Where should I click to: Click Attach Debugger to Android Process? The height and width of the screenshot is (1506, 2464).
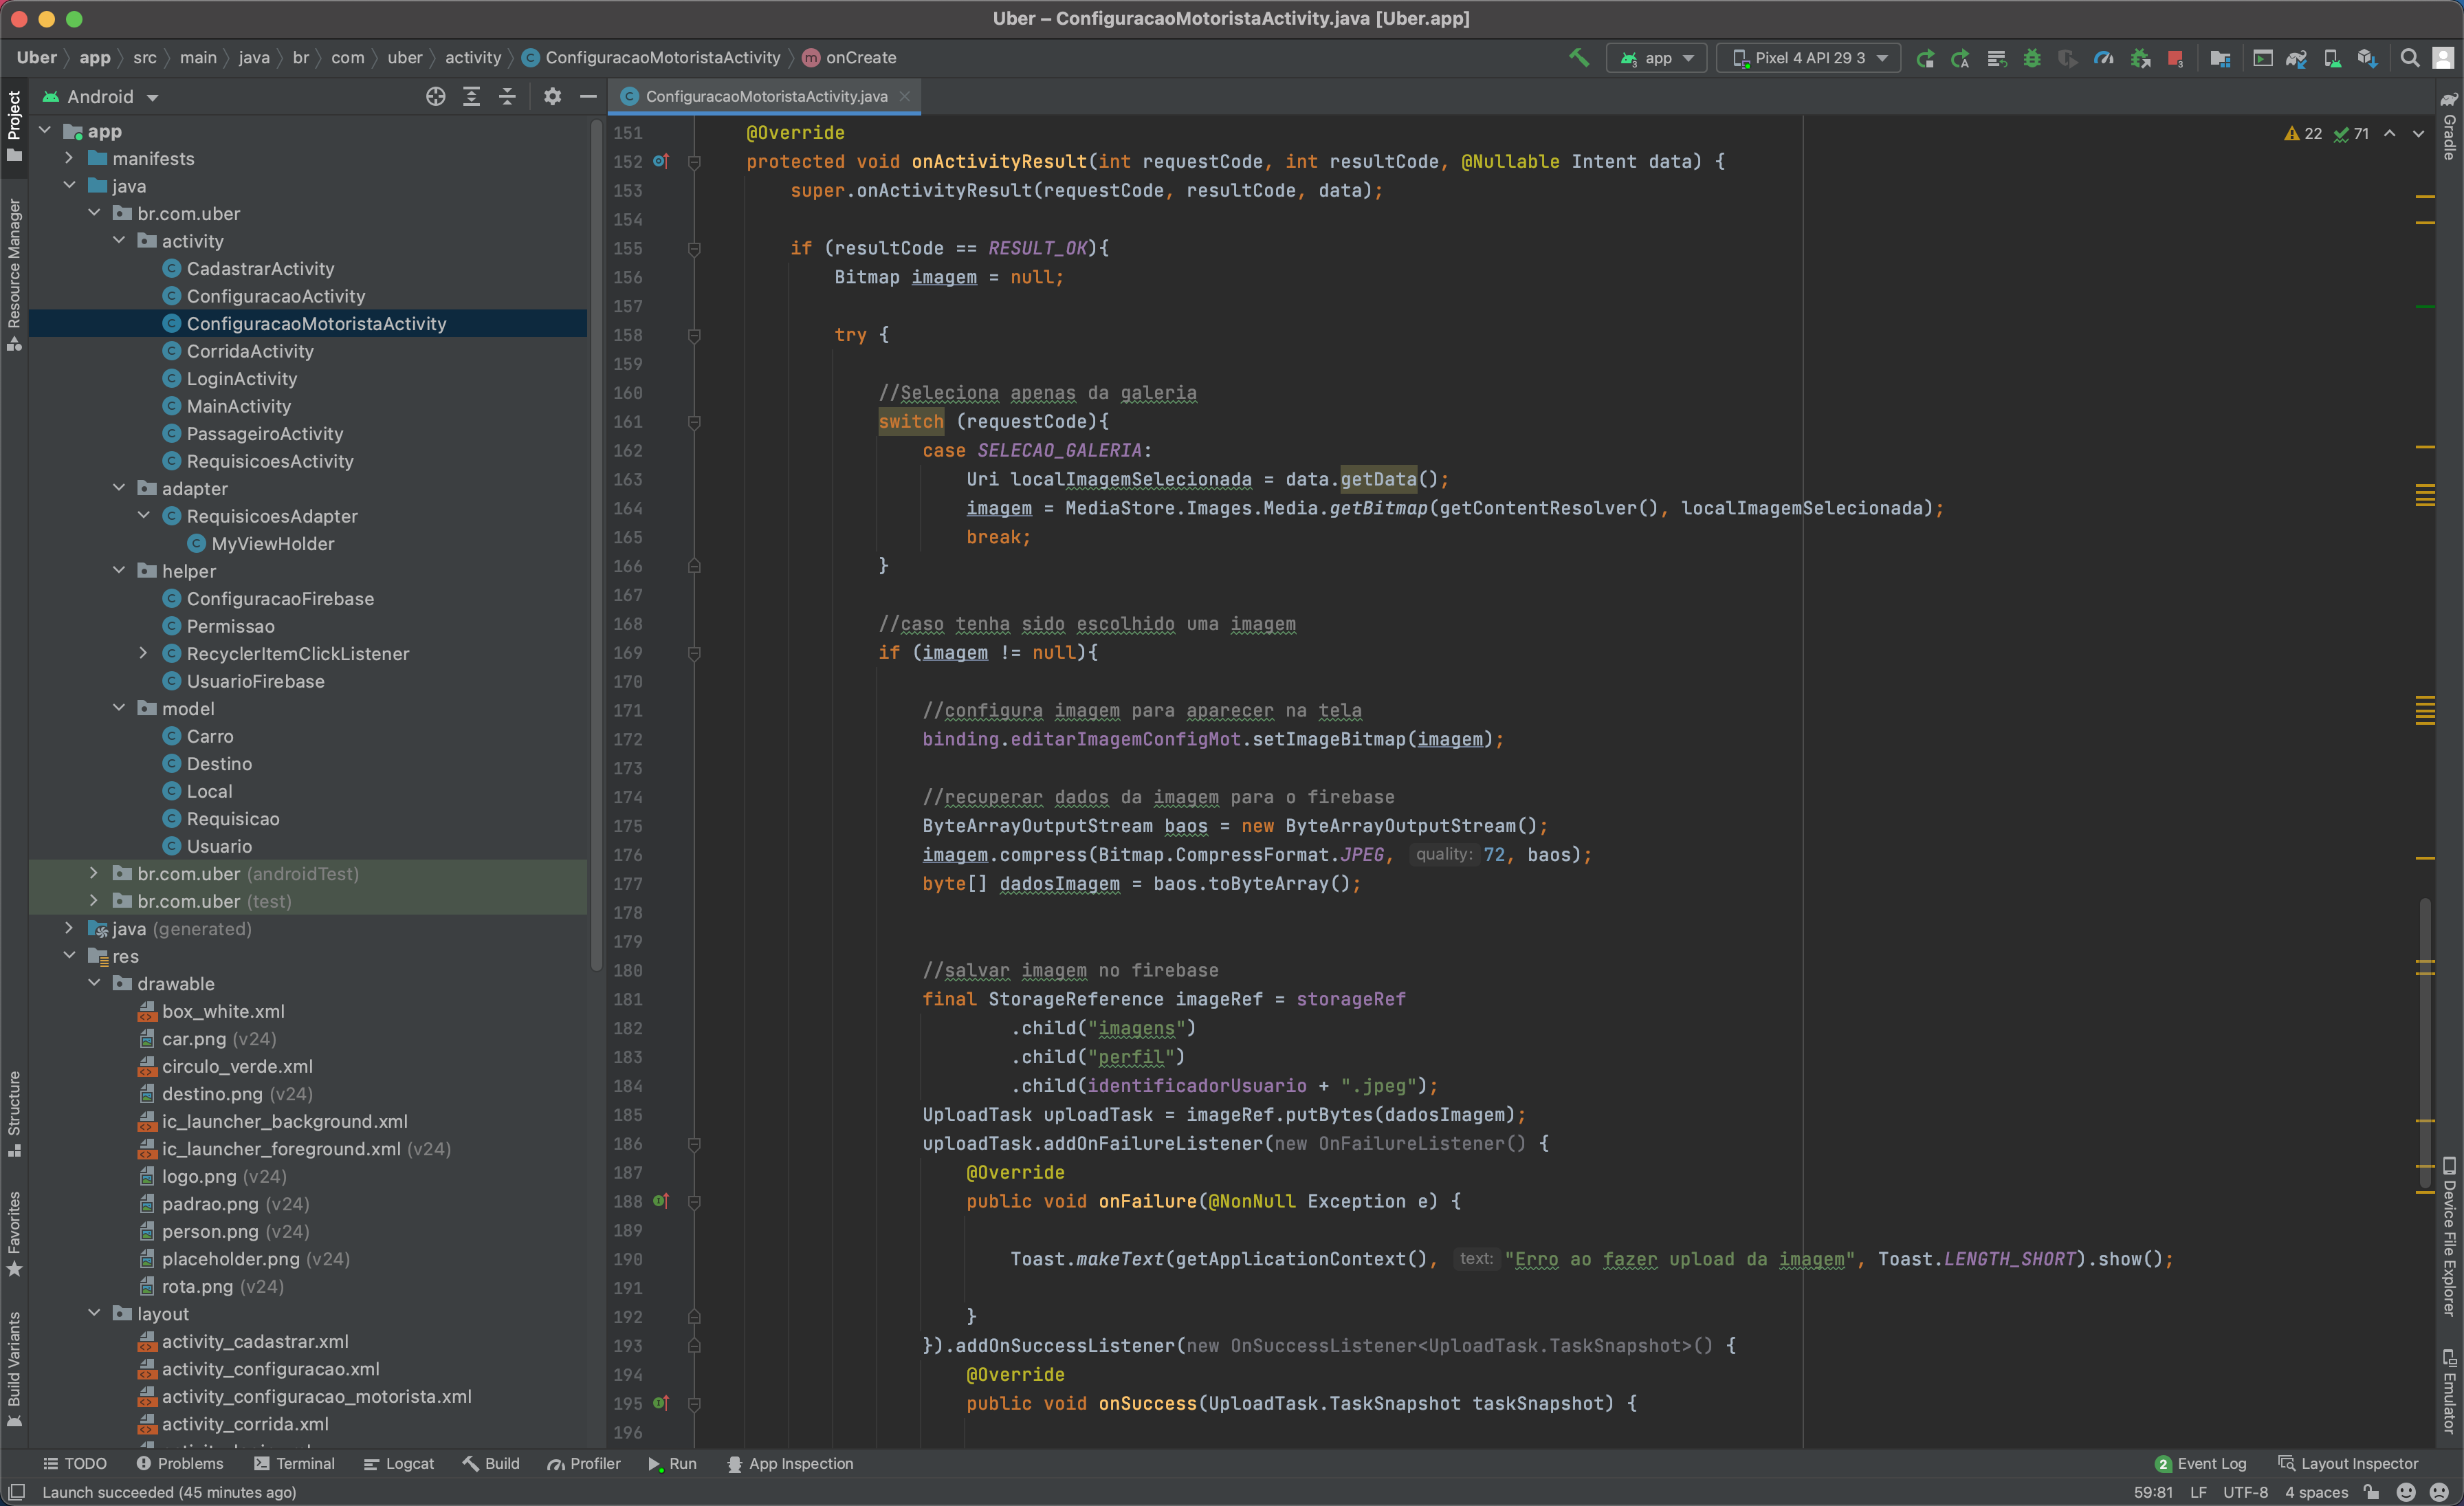pyautogui.click(x=2140, y=58)
